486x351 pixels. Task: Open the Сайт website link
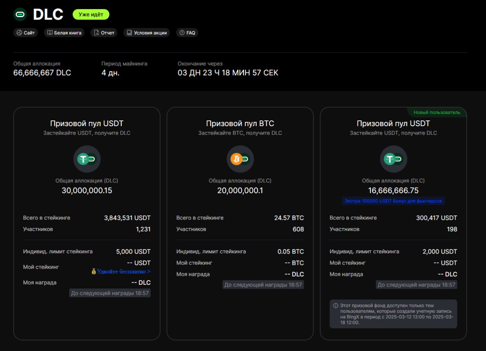pyautogui.click(x=25, y=33)
